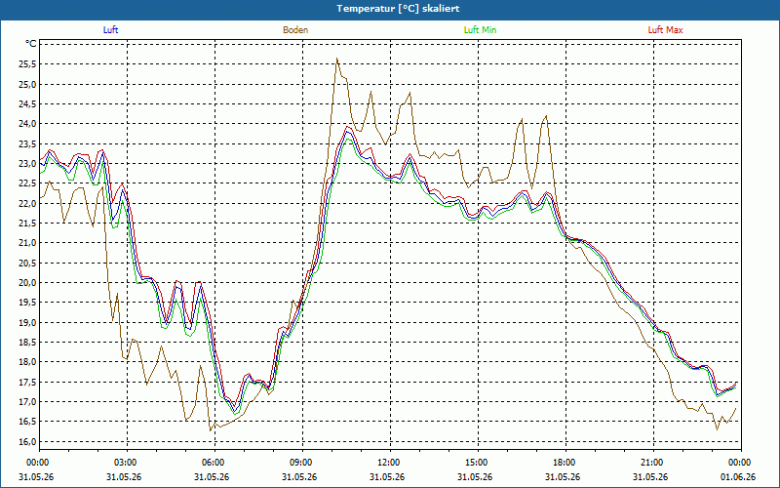
Task: Click the 17,0 y-axis label
Action: click(27, 402)
